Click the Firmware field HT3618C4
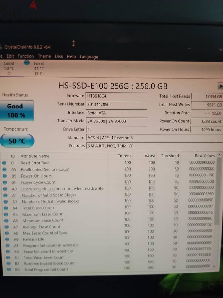This screenshot has height=298, width=223. point(116,96)
